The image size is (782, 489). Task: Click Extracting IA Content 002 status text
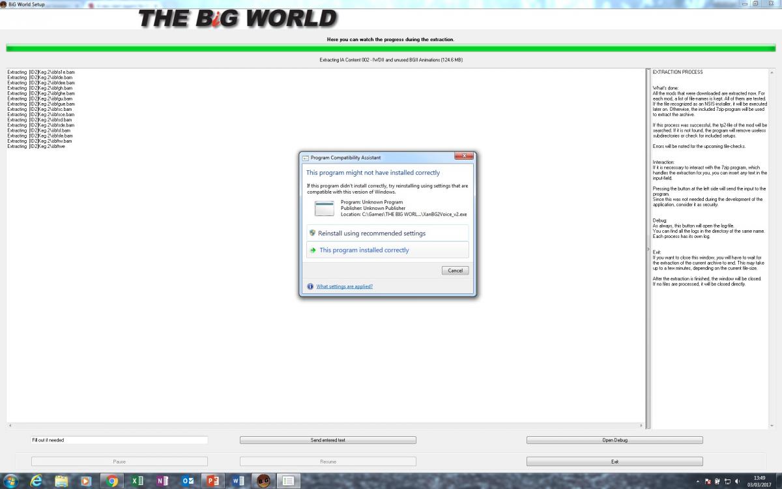tap(391, 60)
